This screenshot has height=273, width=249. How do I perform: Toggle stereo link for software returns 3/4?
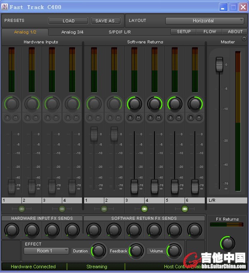tap(144, 209)
